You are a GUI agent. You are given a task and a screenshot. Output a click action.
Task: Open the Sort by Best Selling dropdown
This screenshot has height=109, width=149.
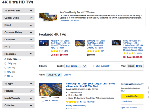point(76,66)
